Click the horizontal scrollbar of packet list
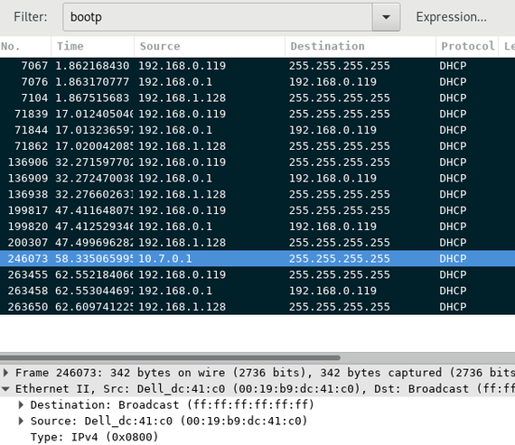Viewport: 515px width, 445px height. [170, 357]
